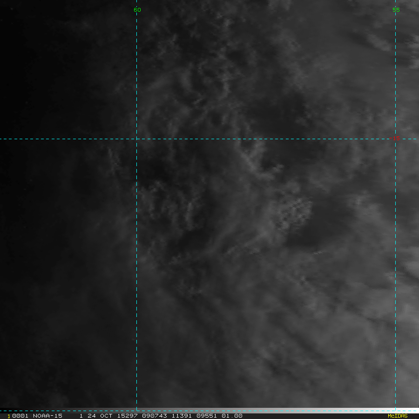Click the 0001 image number text
This screenshot has height=419, width=419.
[20, 416]
